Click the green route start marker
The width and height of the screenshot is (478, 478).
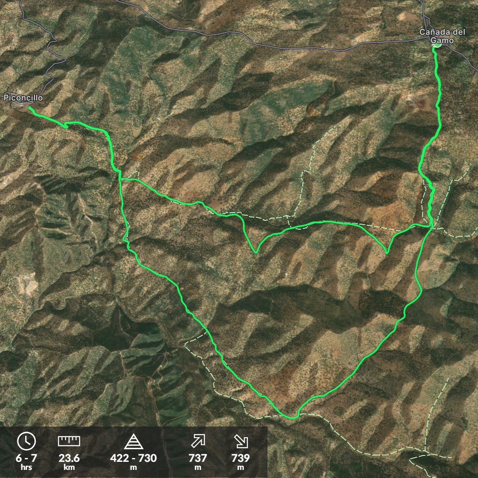[437, 45]
